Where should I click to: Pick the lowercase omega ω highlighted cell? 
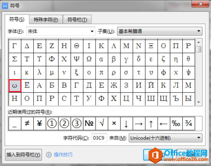(15, 86)
